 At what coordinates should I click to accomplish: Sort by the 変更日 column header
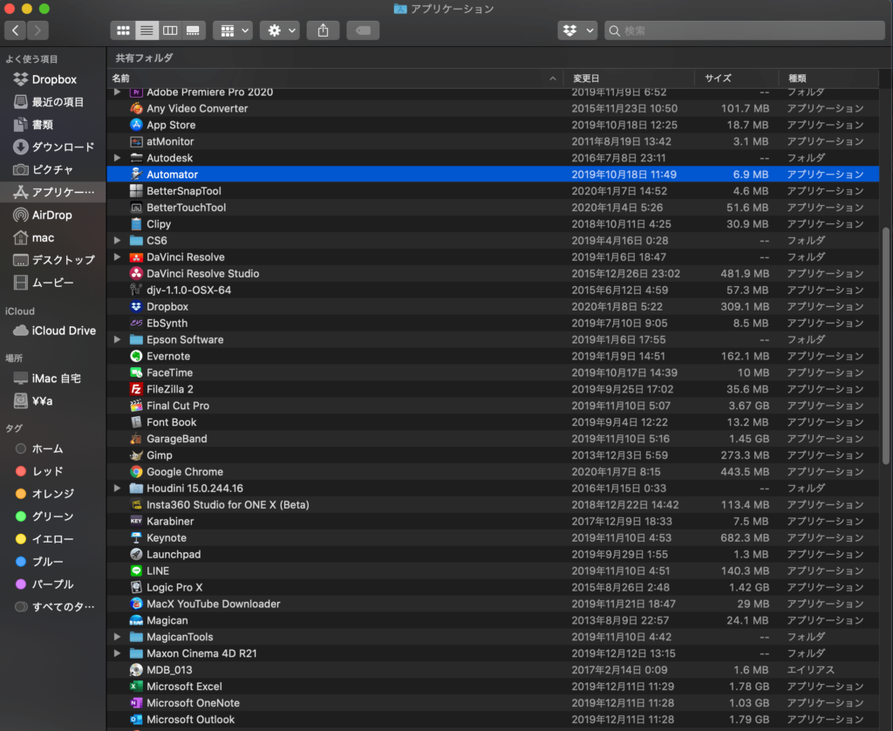629,78
